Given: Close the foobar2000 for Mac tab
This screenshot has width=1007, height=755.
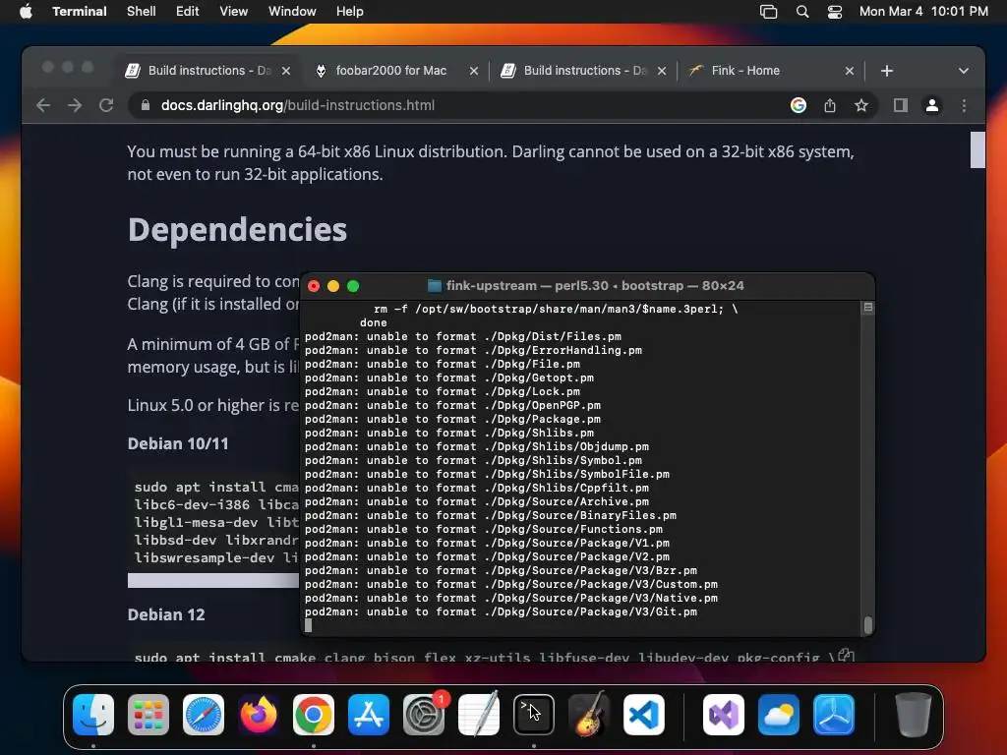Looking at the screenshot, I should coord(474,71).
